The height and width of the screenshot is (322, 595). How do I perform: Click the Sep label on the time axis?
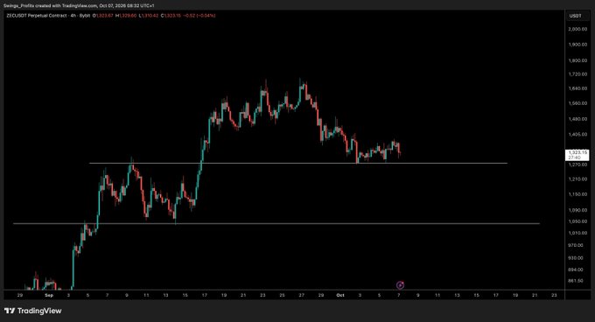pyautogui.click(x=49, y=295)
